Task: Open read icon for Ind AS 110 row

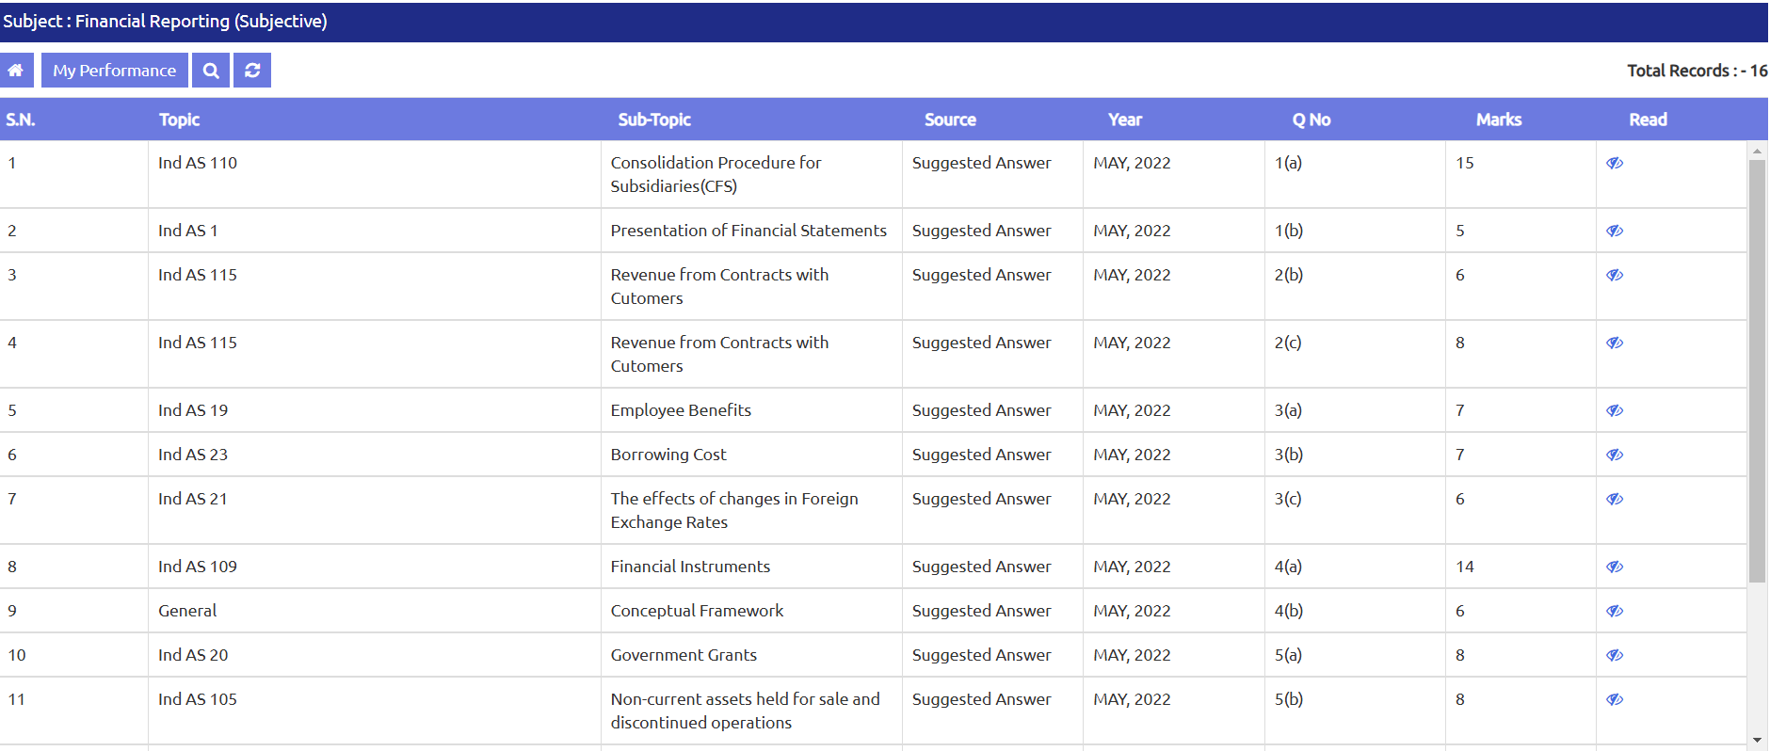Action: [x=1615, y=163]
